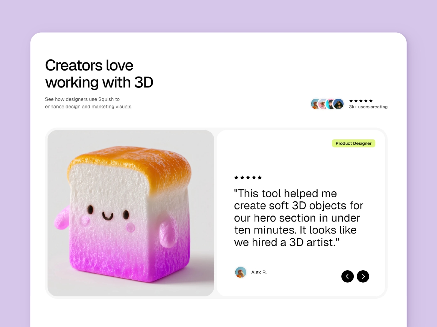Click the fifth star above 3k+ users creating
Image resolution: width=437 pixels, height=327 pixels.
371,101
